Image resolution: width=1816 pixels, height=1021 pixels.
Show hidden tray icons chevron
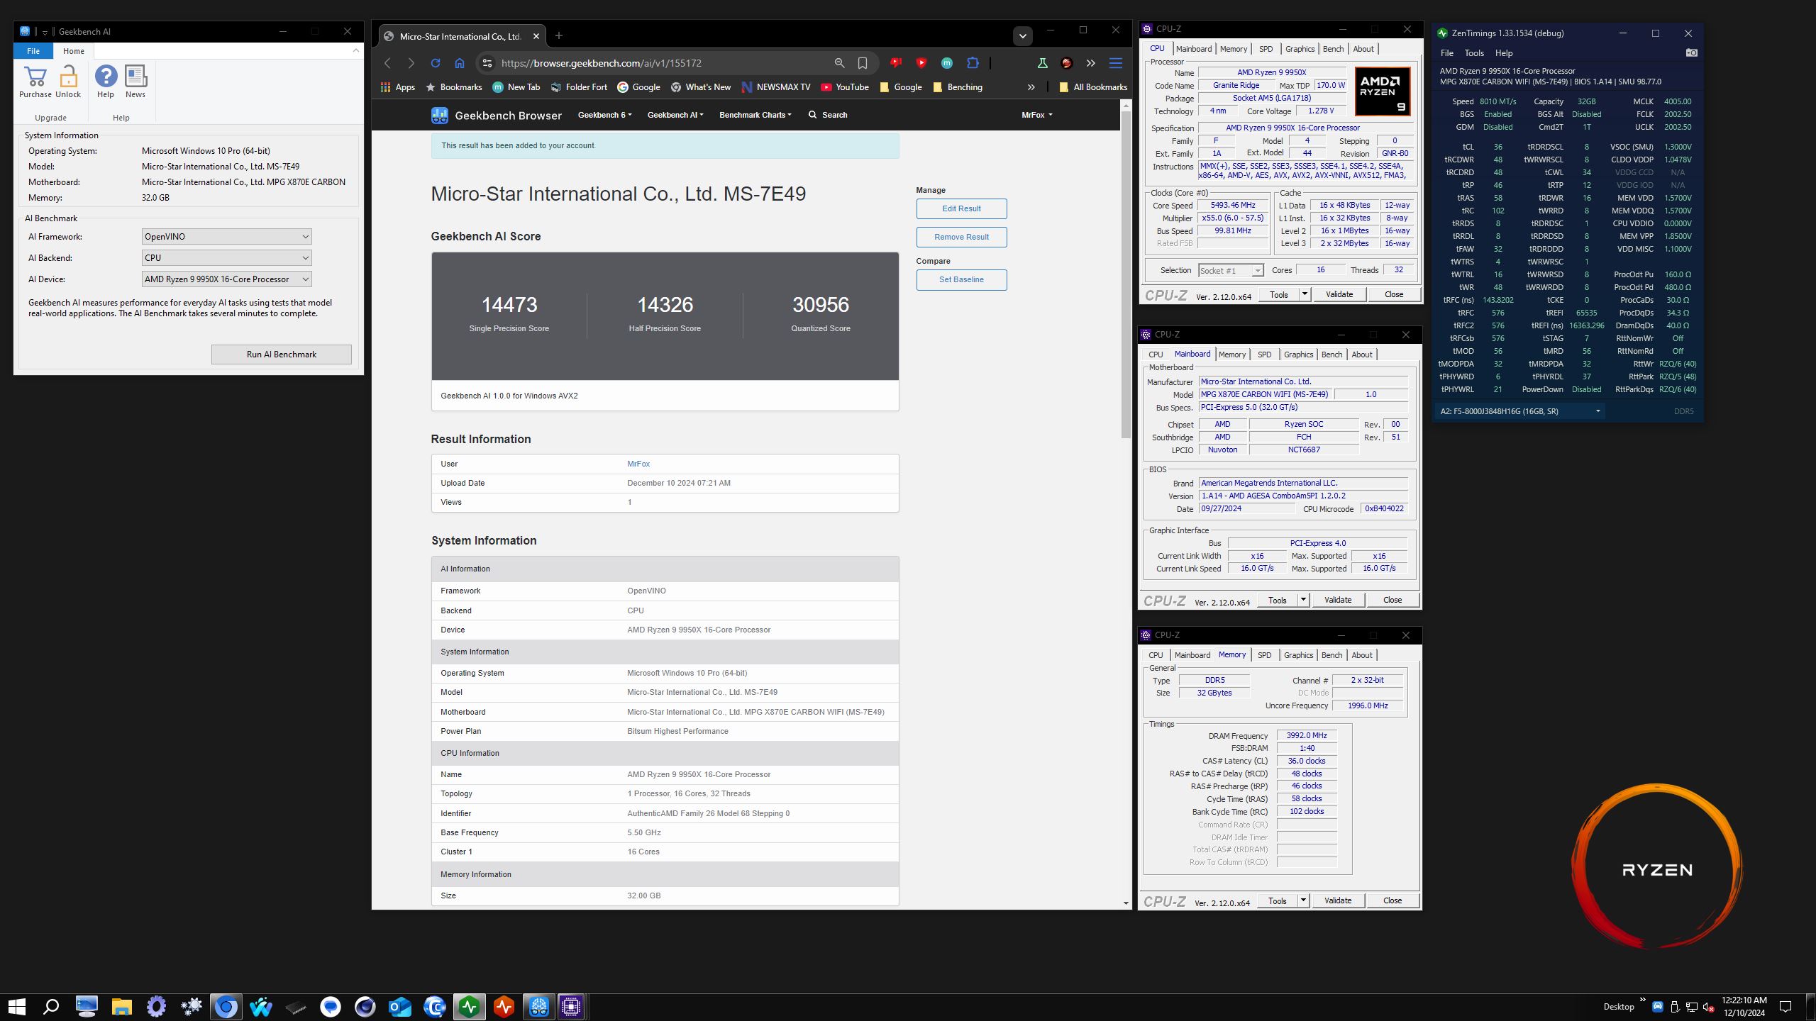point(1642,1000)
